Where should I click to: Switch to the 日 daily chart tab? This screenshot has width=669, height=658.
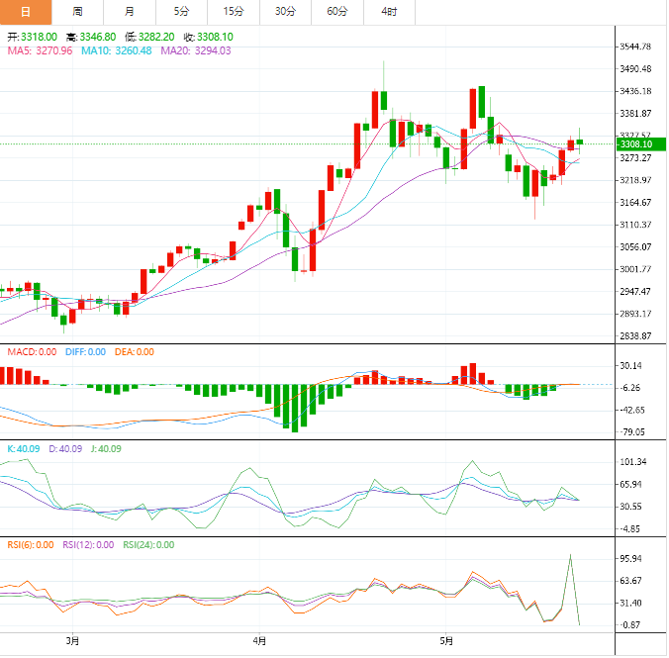26,12
